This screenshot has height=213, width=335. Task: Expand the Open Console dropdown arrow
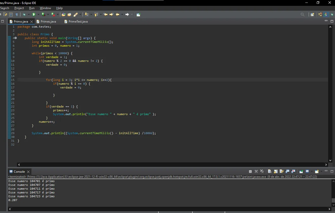pyautogui.click(x=321, y=171)
